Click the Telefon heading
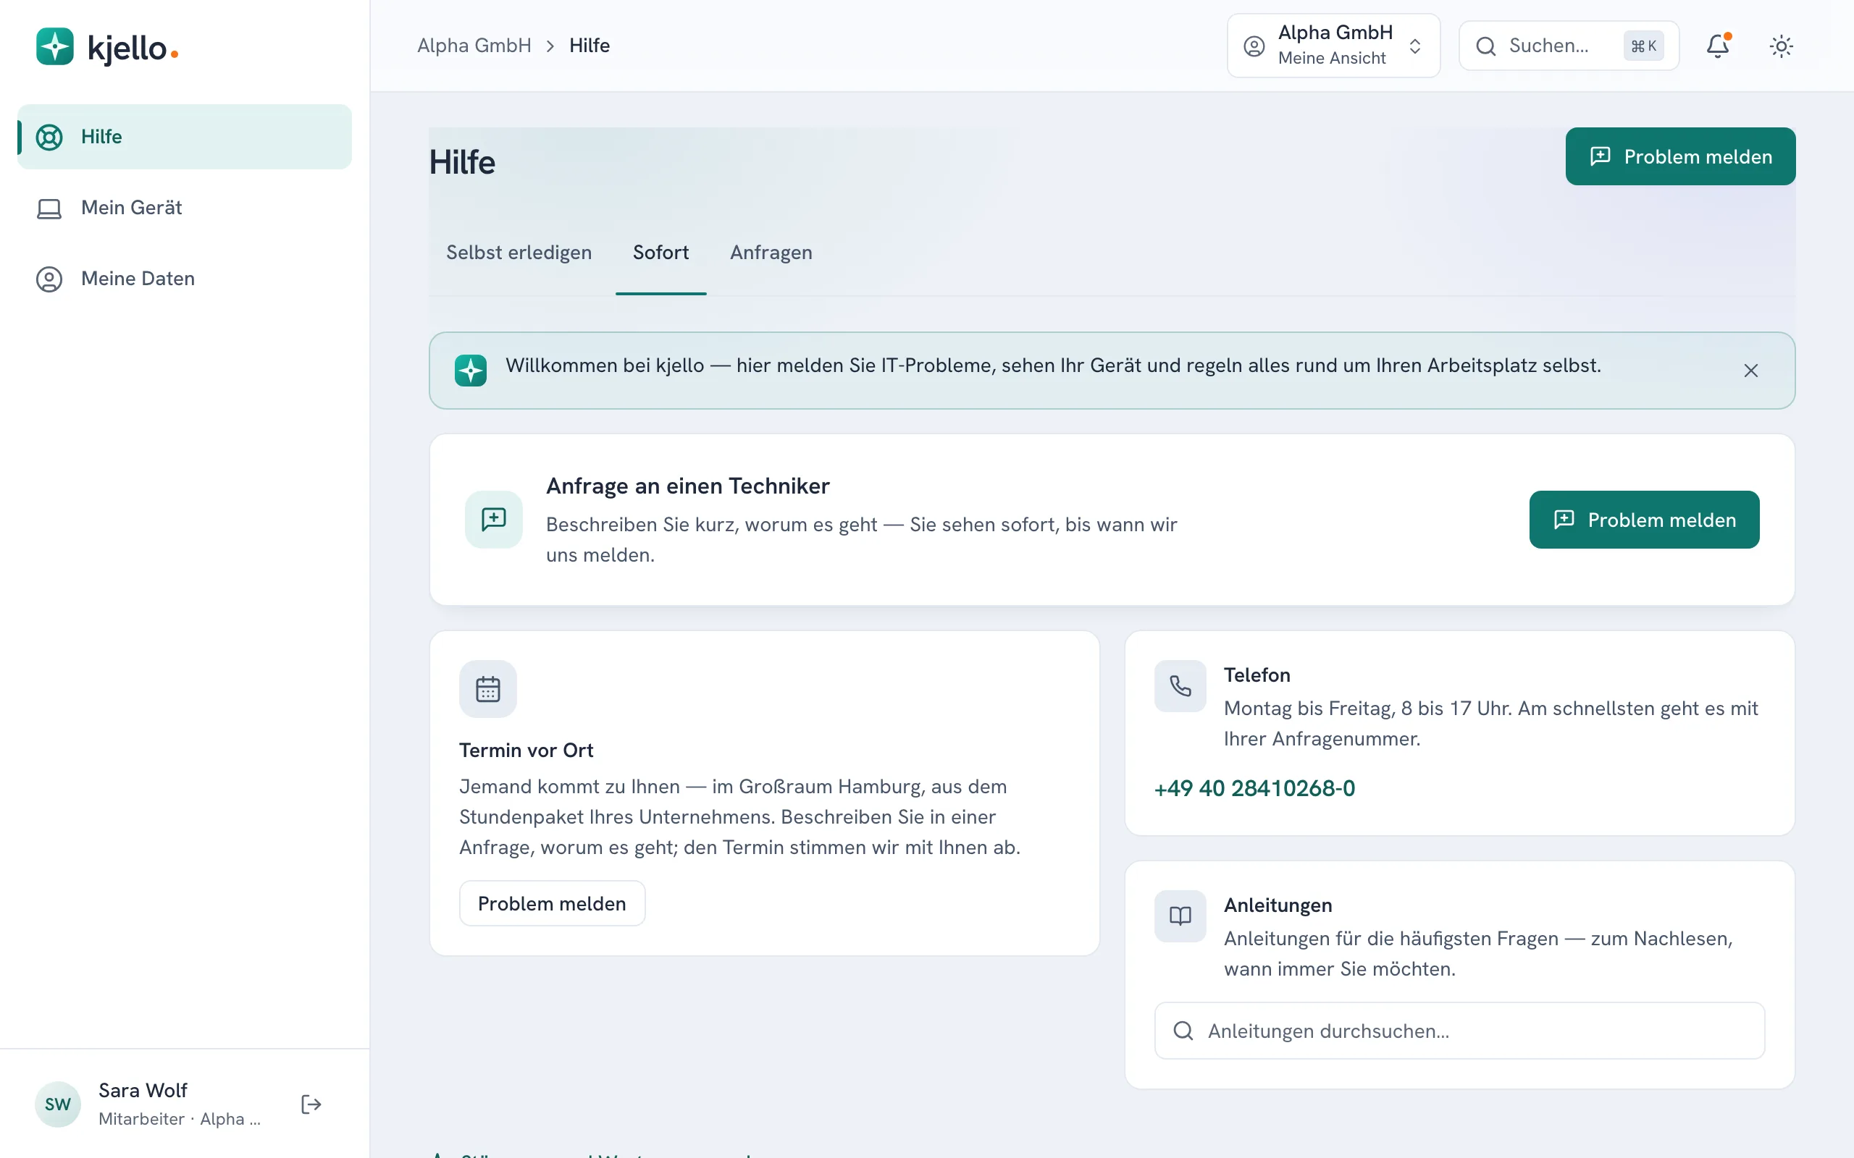1854x1158 pixels. (1257, 675)
